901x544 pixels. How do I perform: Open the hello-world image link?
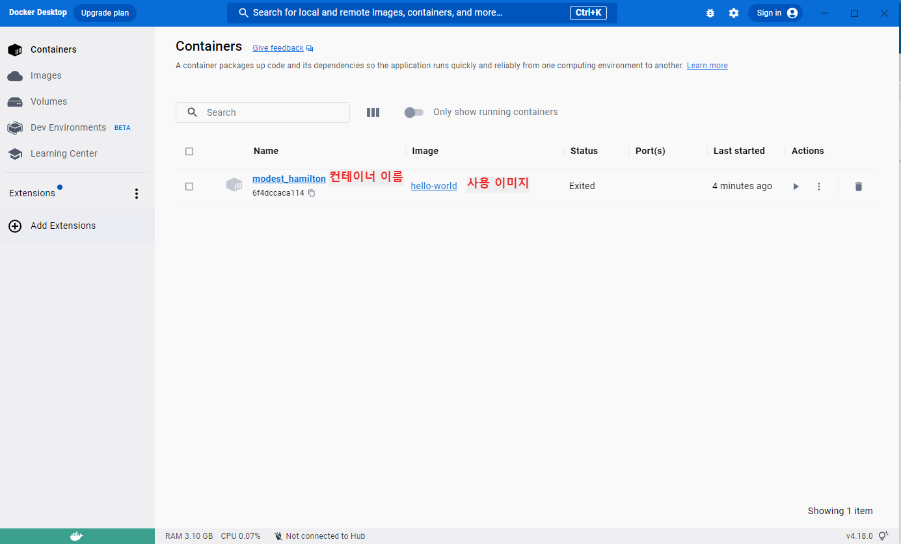pos(434,186)
